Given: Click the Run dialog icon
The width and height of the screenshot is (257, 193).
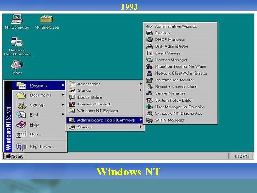Looking at the screenshot, I should tap(21, 134).
